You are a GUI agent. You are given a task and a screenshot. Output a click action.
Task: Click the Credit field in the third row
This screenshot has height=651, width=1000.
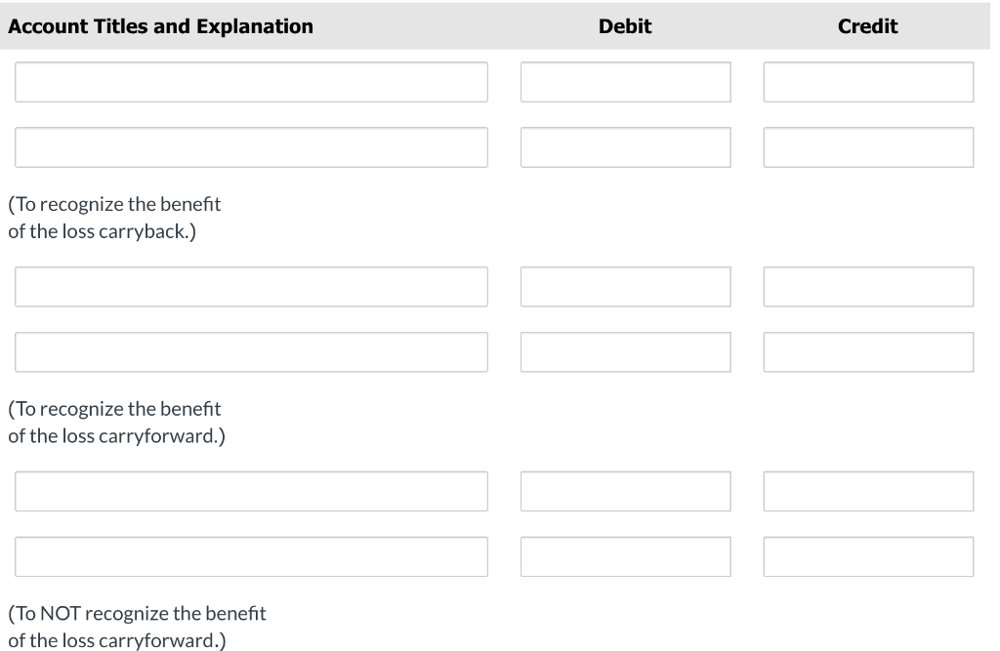pyautogui.click(x=868, y=287)
